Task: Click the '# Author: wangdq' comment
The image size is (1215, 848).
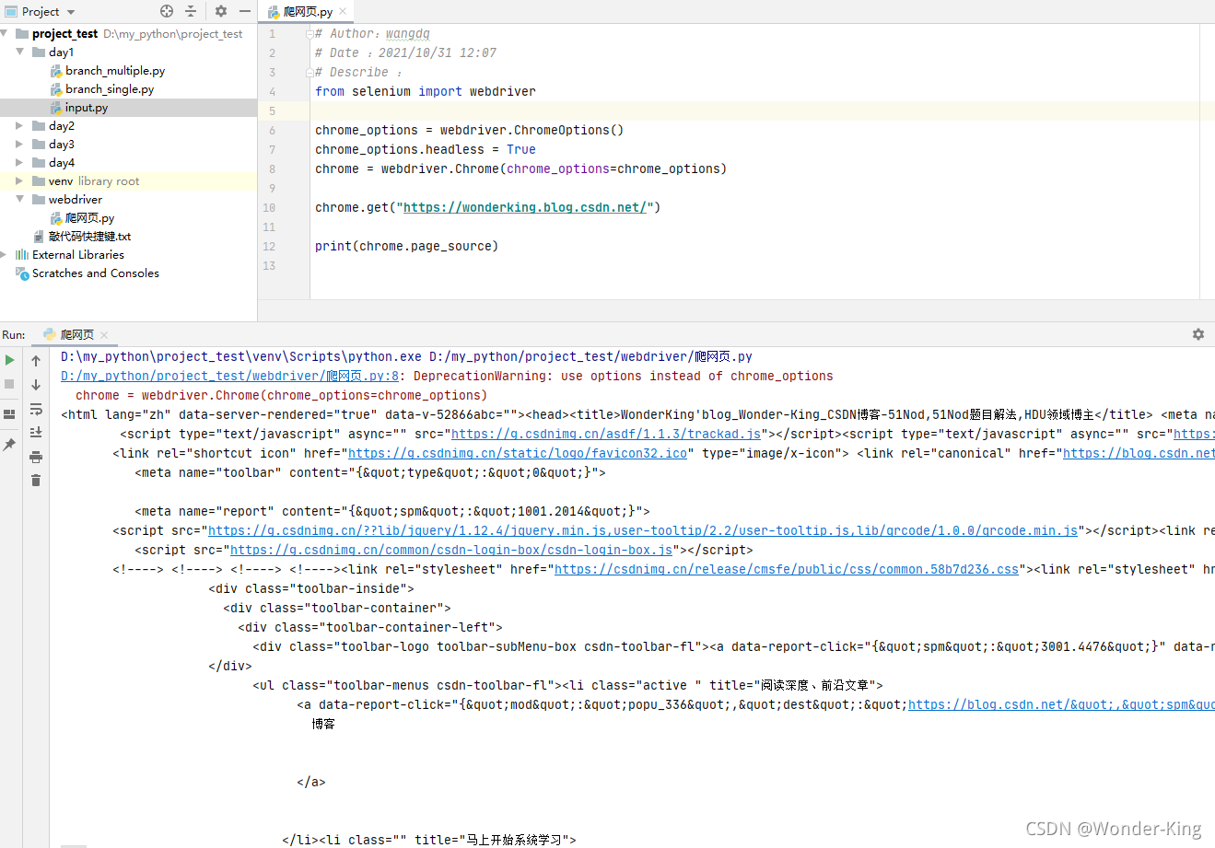Action: tap(372, 34)
